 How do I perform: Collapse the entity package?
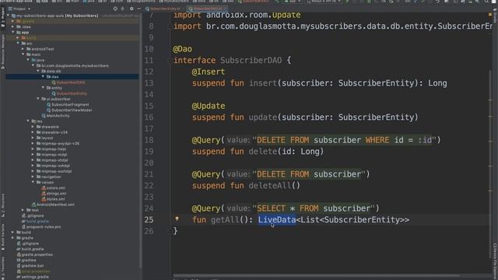tap(44, 88)
